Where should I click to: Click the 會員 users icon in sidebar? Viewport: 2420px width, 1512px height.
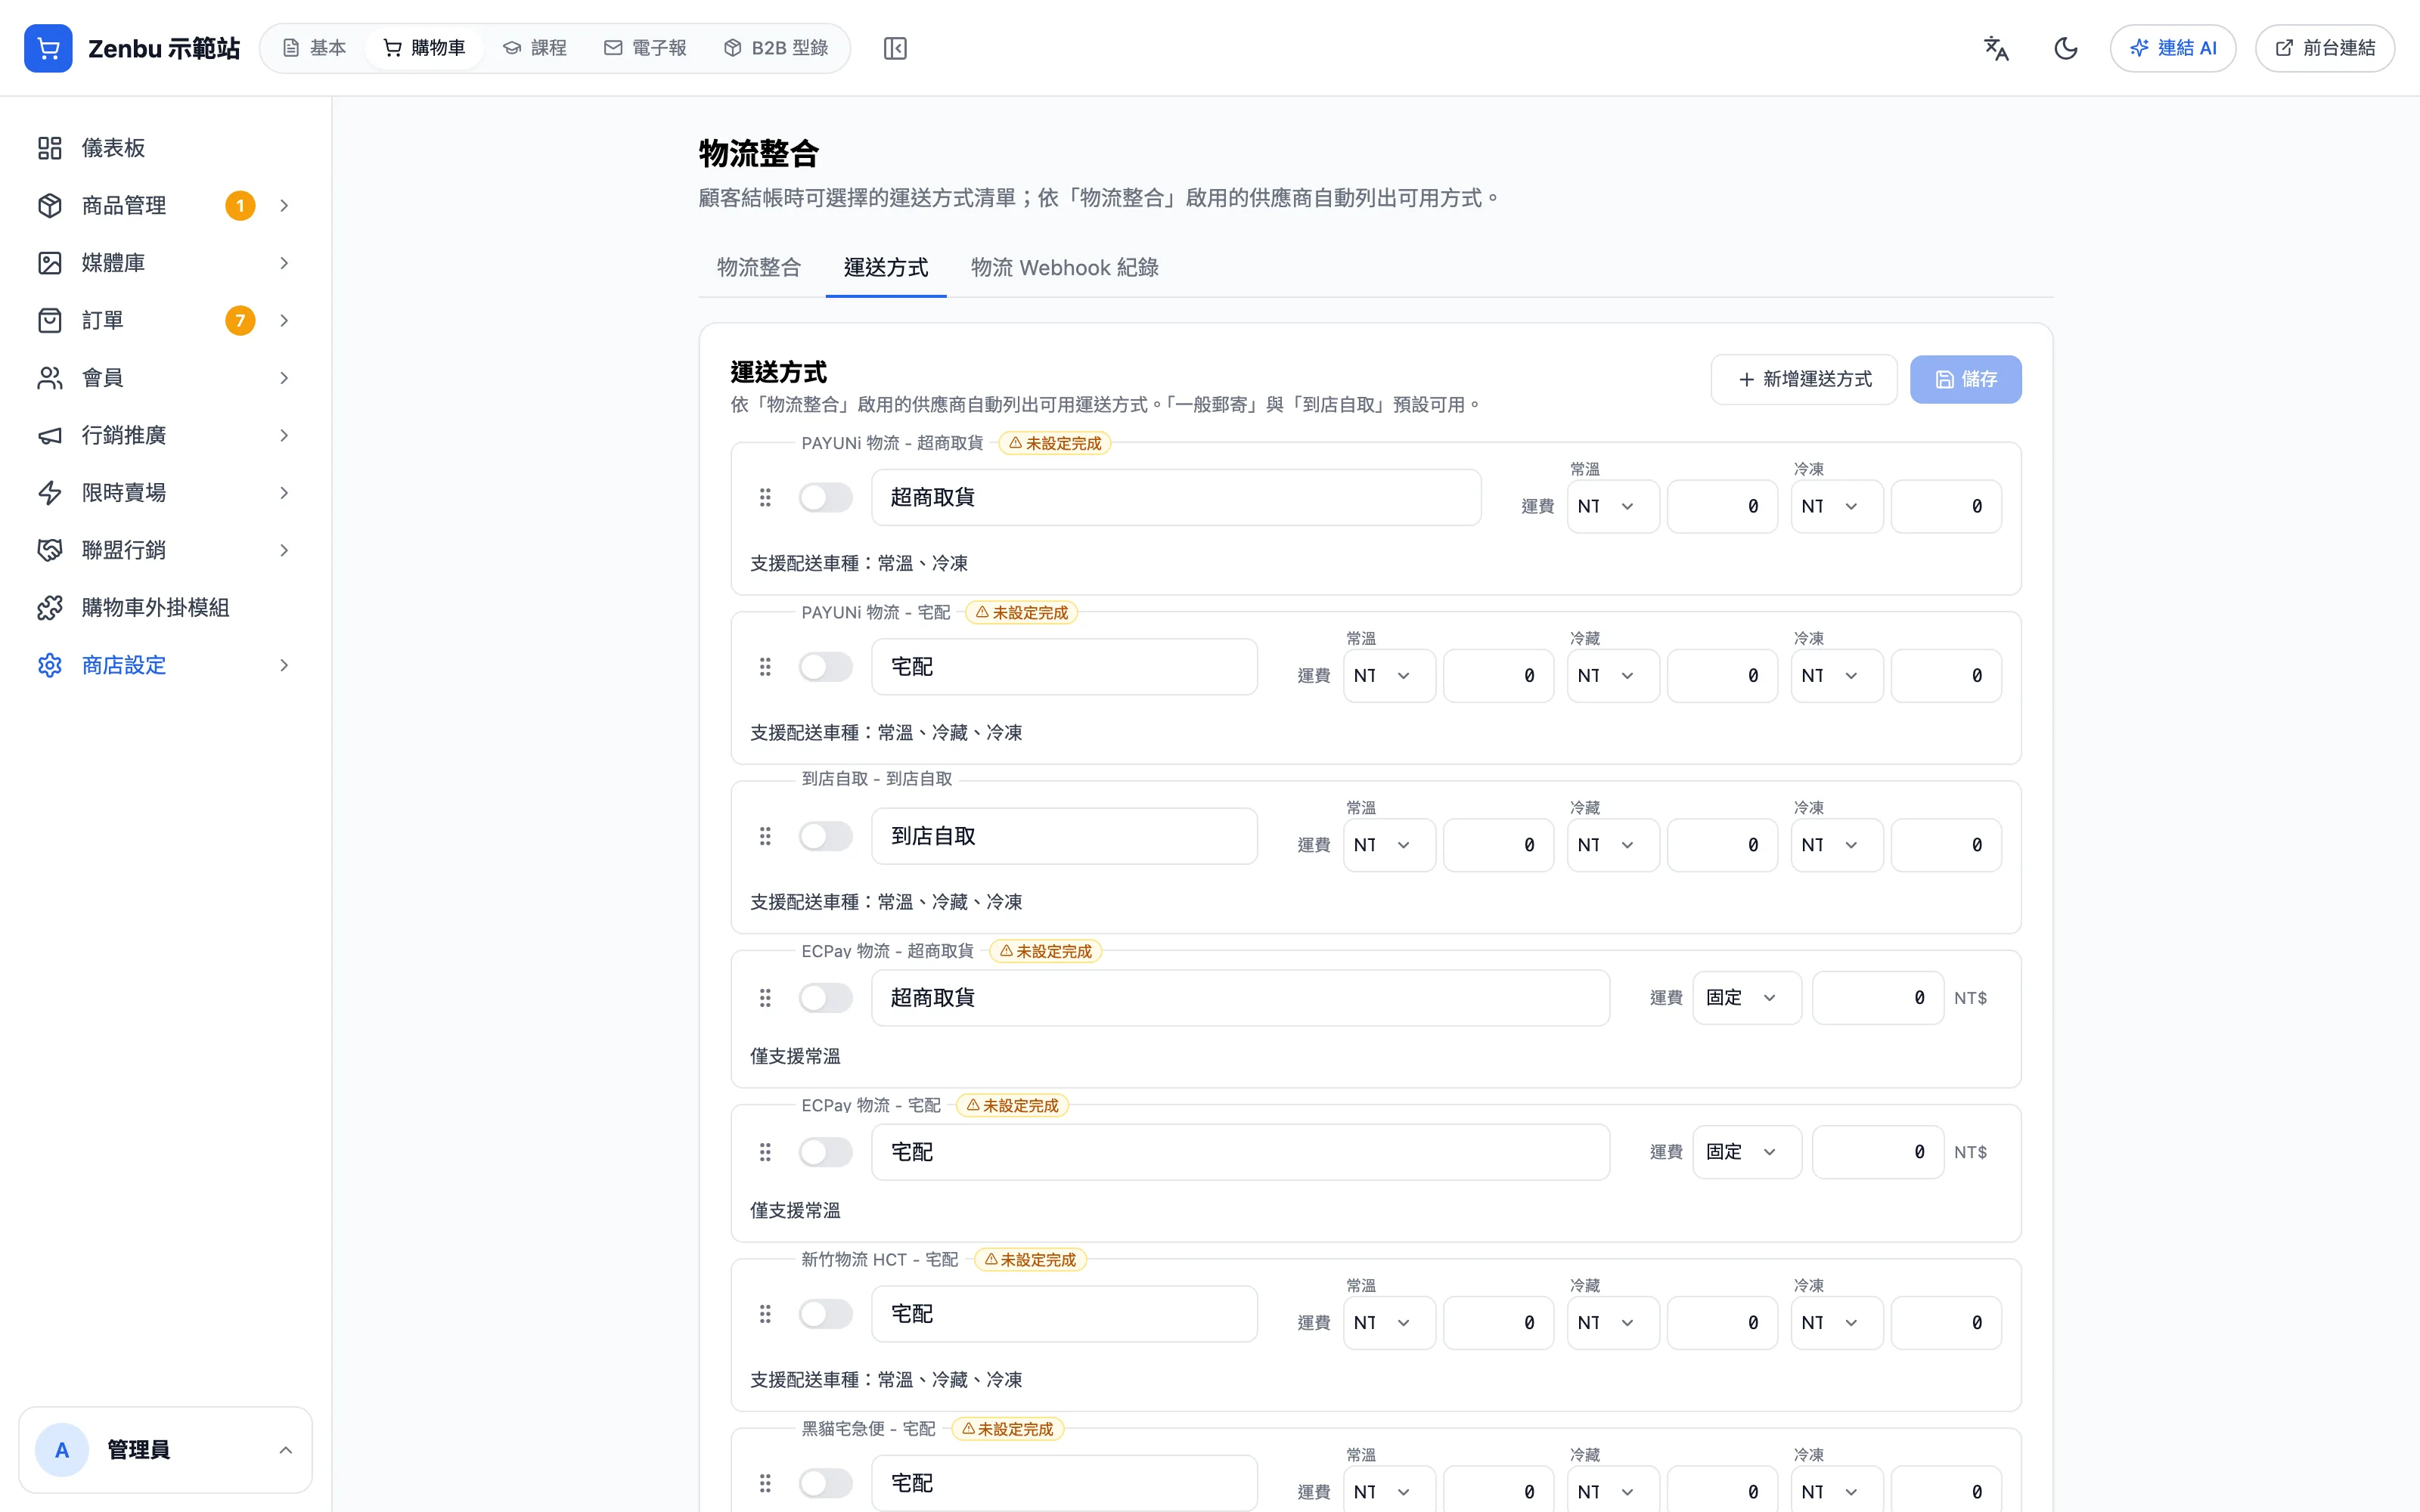(x=50, y=378)
